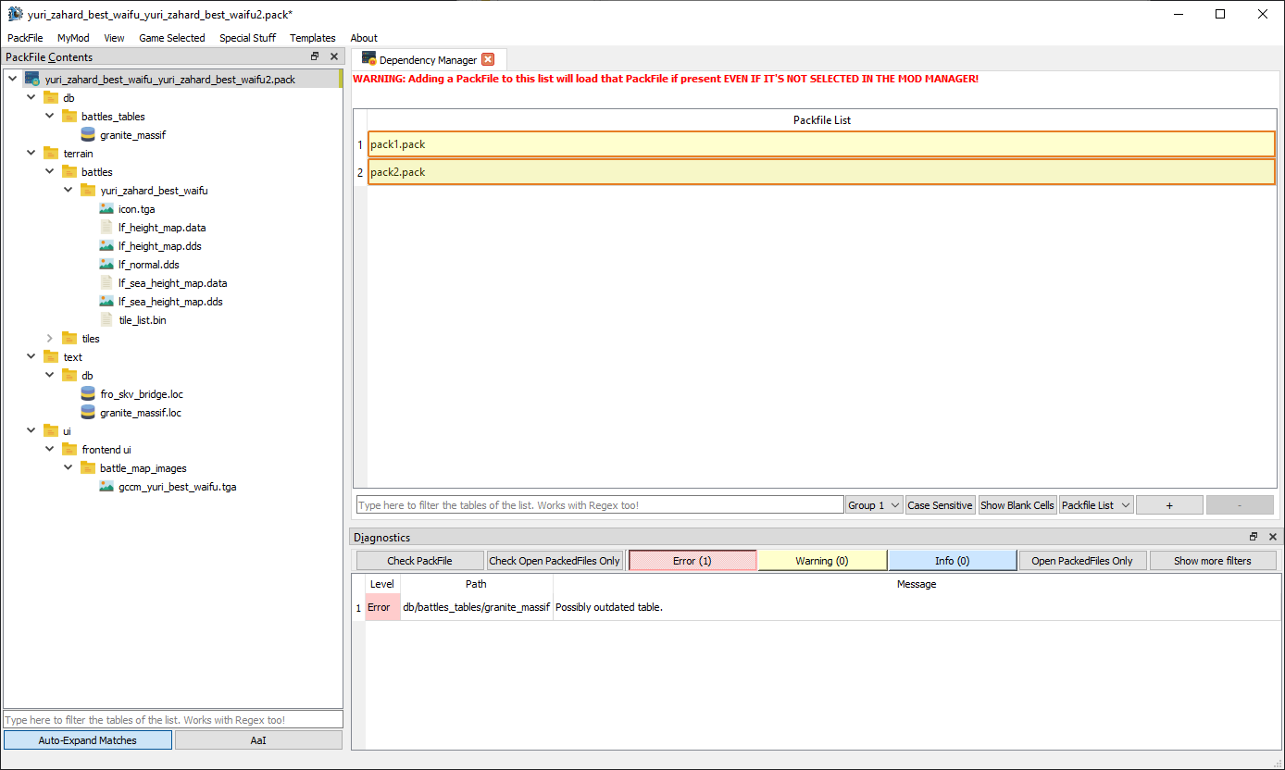This screenshot has height=770, width=1285.
Task: Open the Special Stuff menu
Action: pos(247,38)
